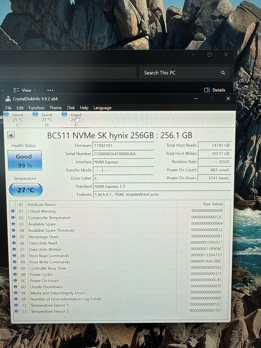Click the search magnifier icon in File Explorer

point(223,73)
